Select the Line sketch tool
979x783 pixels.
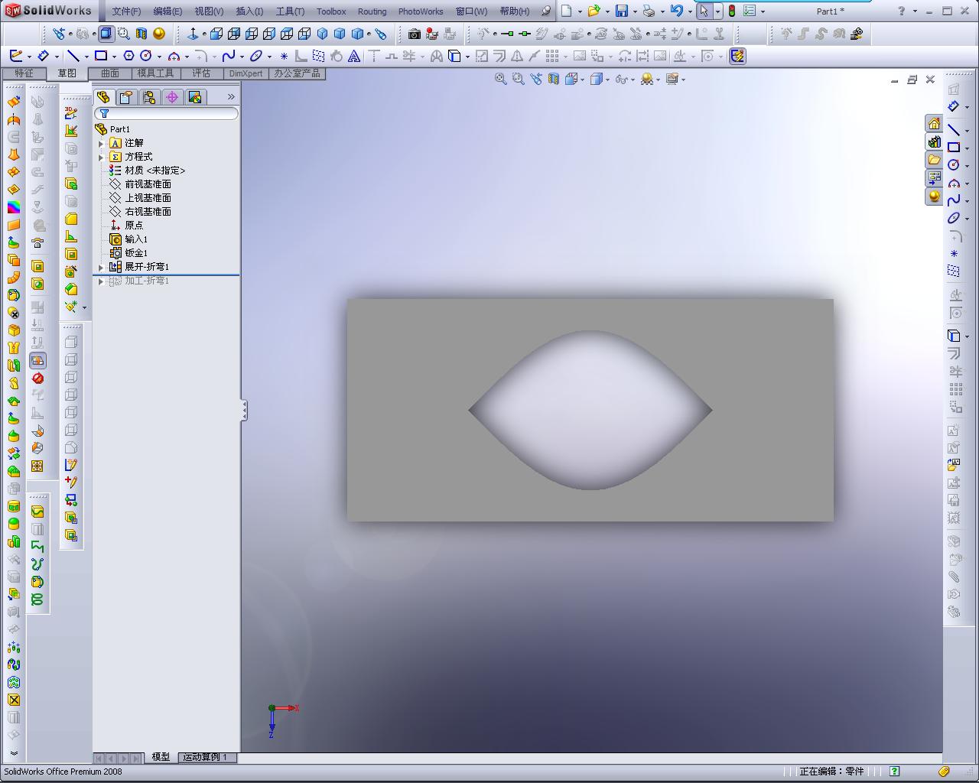coord(73,56)
